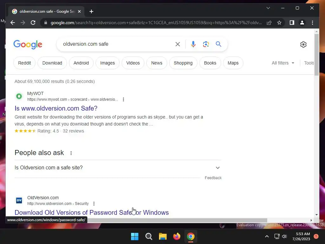Open Chrome three-dot menu
325x244 pixels.
pyautogui.click(x=312, y=23)
